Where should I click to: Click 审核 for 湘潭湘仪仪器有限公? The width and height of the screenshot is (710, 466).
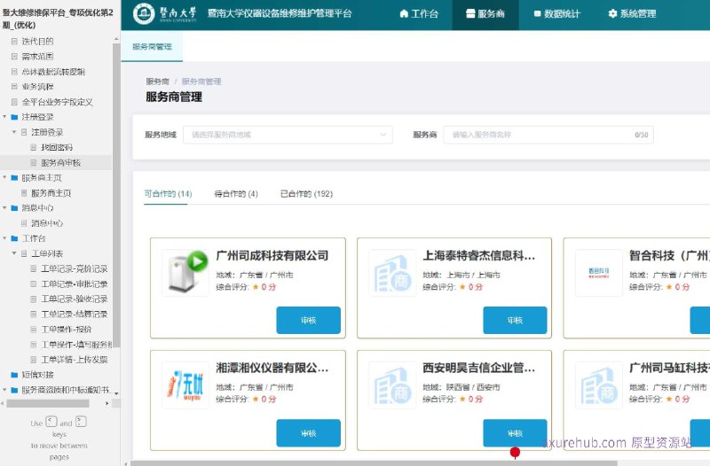coord(308,433)
